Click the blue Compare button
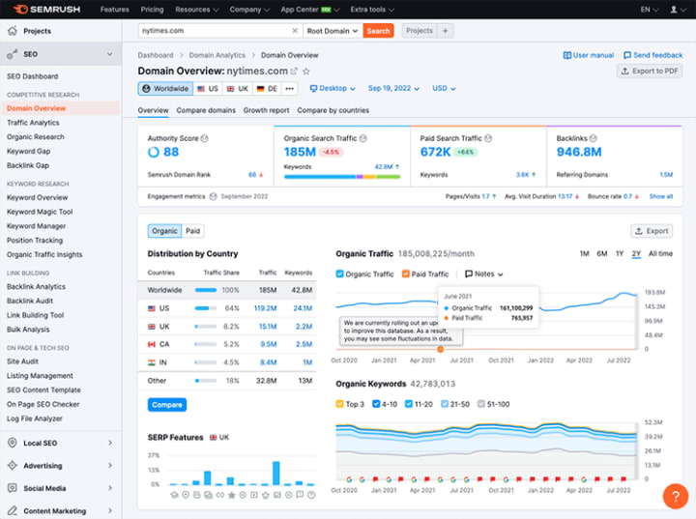The height and width of the screenshot is (519, 696). (x=167, y=405)
